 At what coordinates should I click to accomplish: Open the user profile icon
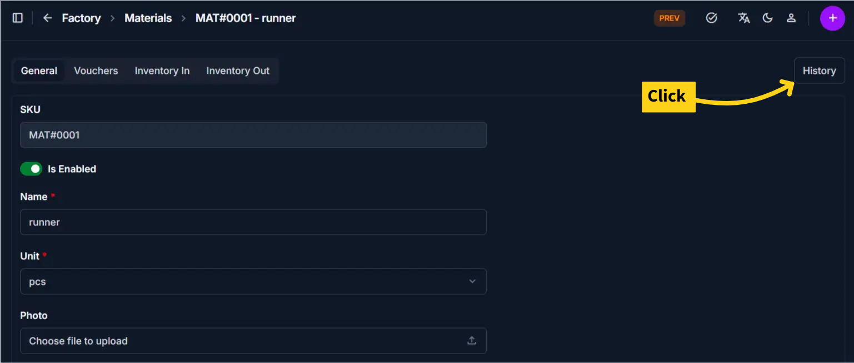pos(791,18)
